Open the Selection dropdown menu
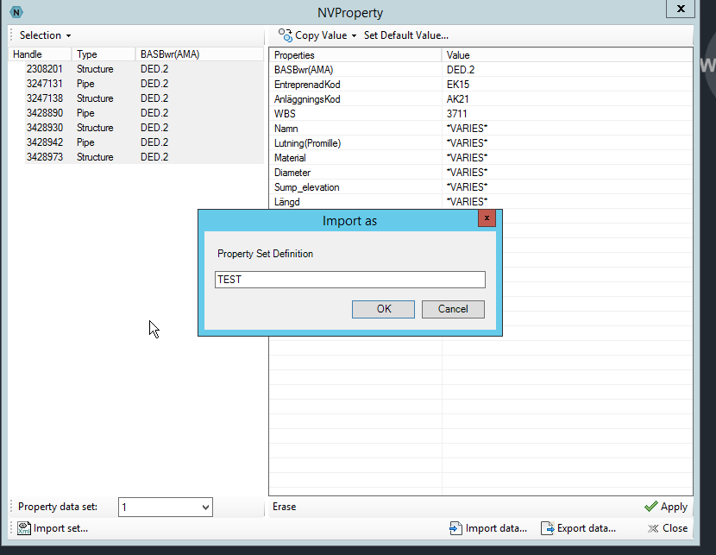The width and height of the screenshot is (716, 555). point(41,35)
